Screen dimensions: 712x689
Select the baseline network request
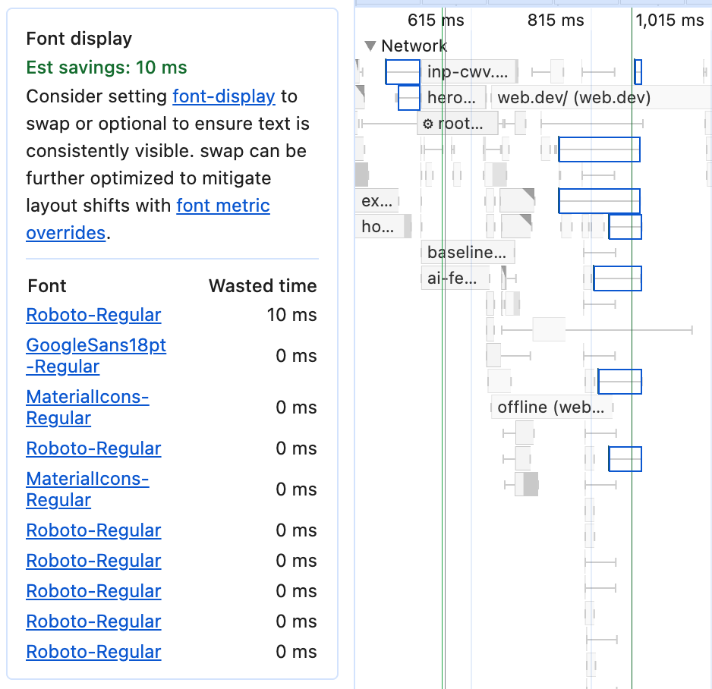pyautogui.click(x=467, y=252)
